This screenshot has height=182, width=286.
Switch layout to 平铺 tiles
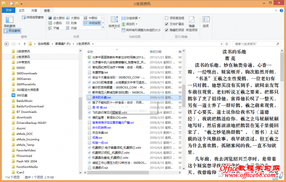pyautogui.click(x=53, y=28)
